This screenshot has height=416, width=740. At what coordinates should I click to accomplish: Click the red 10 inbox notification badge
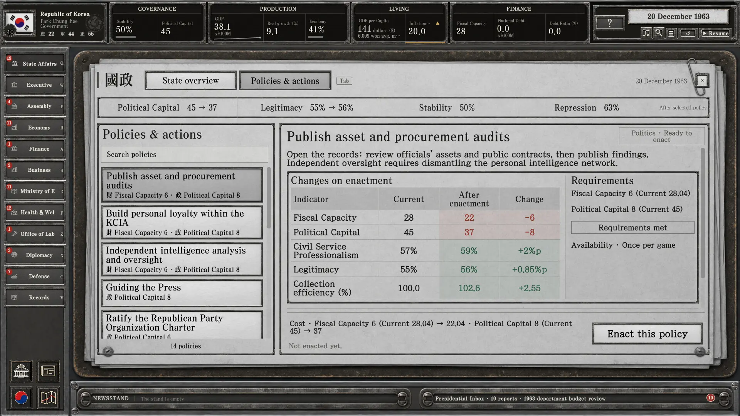point(710,398)
